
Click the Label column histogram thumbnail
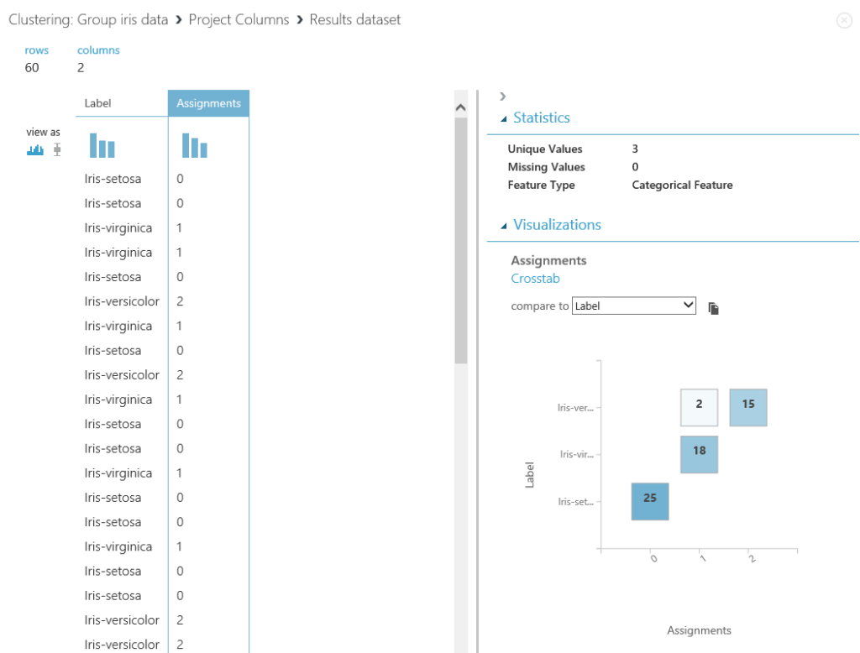tap(102, 145)
